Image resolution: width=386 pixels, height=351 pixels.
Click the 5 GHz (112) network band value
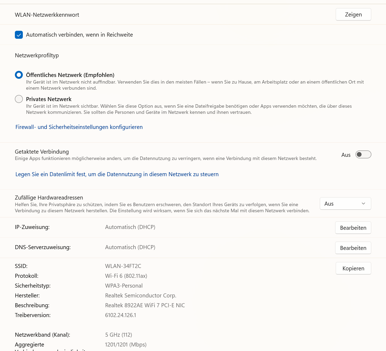118,335
